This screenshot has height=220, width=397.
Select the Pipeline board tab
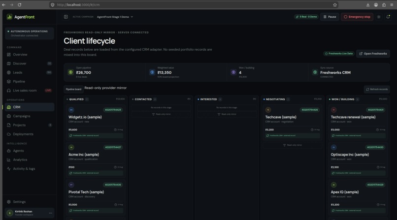coord(73,89)
